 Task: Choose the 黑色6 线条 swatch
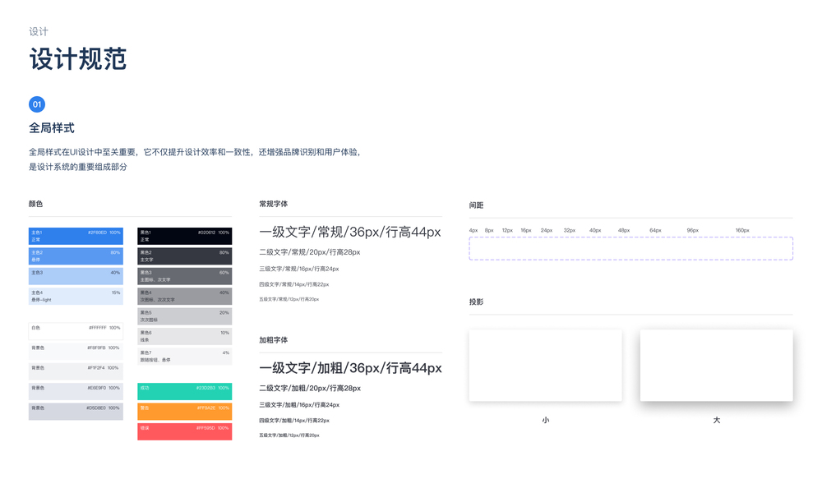[x=184, y=336]
